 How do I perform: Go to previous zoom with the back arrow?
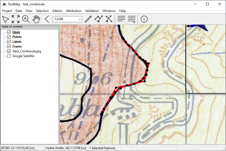pos(47,19)
